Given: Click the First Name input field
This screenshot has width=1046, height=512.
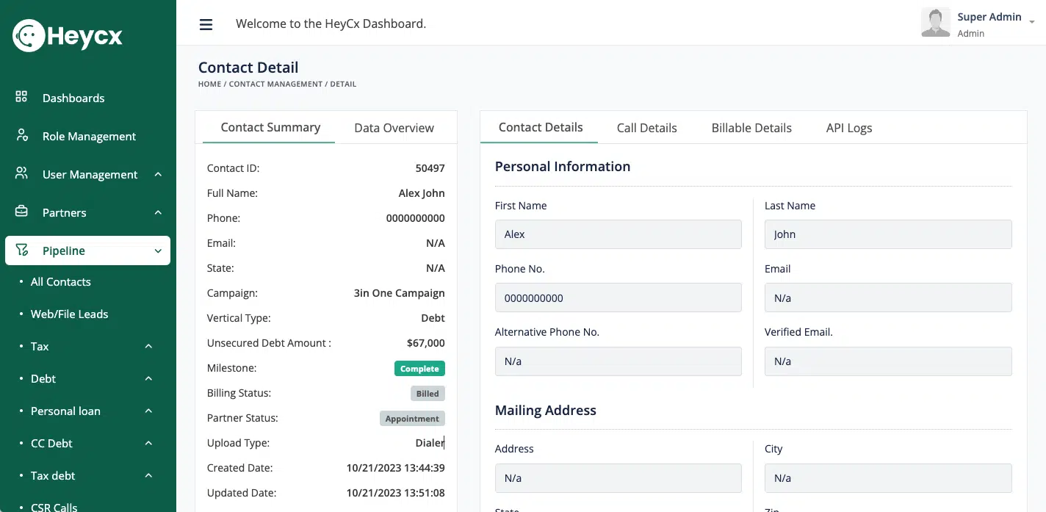Looking at the screenshot, I should tap(618, 234).
